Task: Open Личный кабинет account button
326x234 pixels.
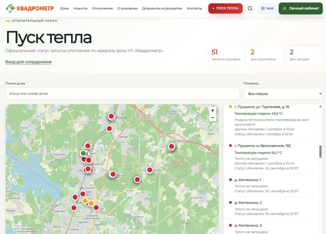Action: 301,8
